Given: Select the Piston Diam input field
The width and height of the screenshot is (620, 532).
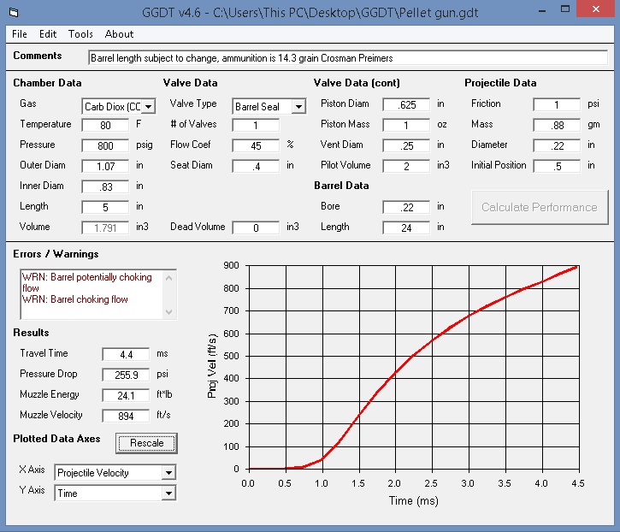Looking at the screenshot, I should [406, 104].
